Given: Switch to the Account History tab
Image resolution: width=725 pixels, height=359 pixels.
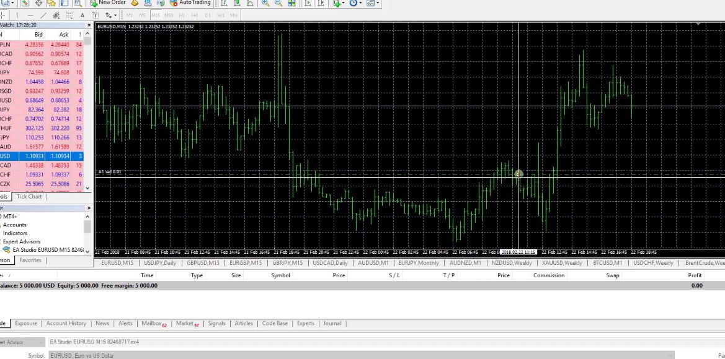Looking at the screenshot, I should (66, 323).
